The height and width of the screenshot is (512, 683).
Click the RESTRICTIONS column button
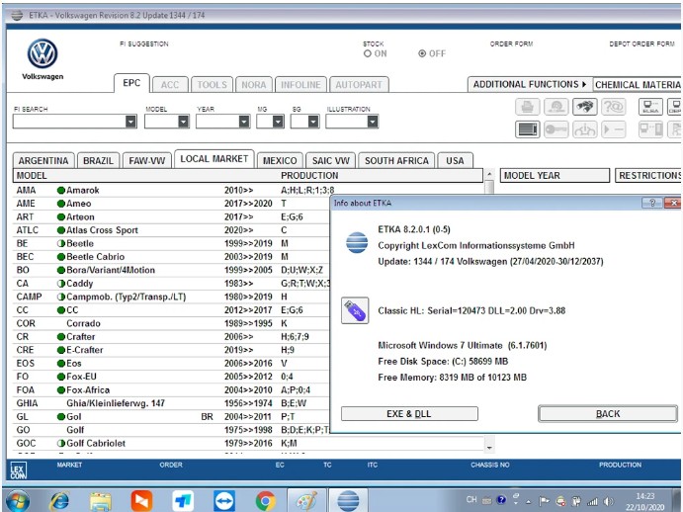[x=648, y=176]
